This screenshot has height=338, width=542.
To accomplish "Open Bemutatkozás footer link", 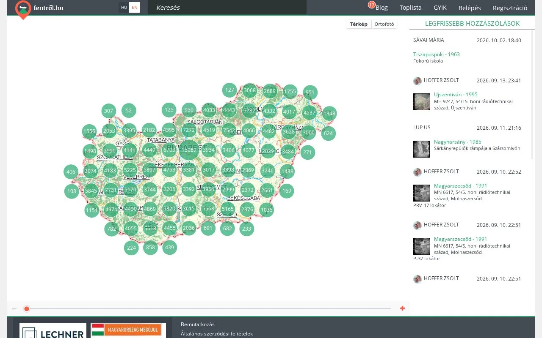I will pos(198,324).
